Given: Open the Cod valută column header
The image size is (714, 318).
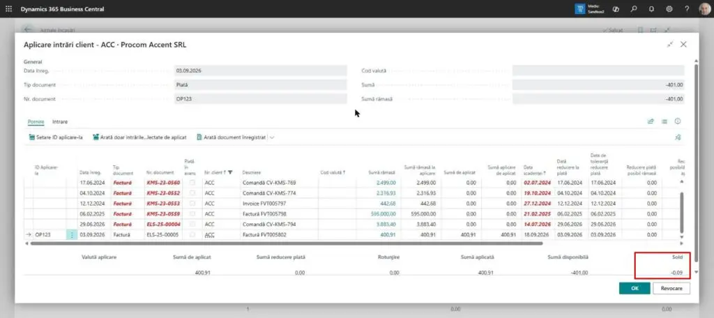Looking at the screenshot, I should click(x=333, y=173).
